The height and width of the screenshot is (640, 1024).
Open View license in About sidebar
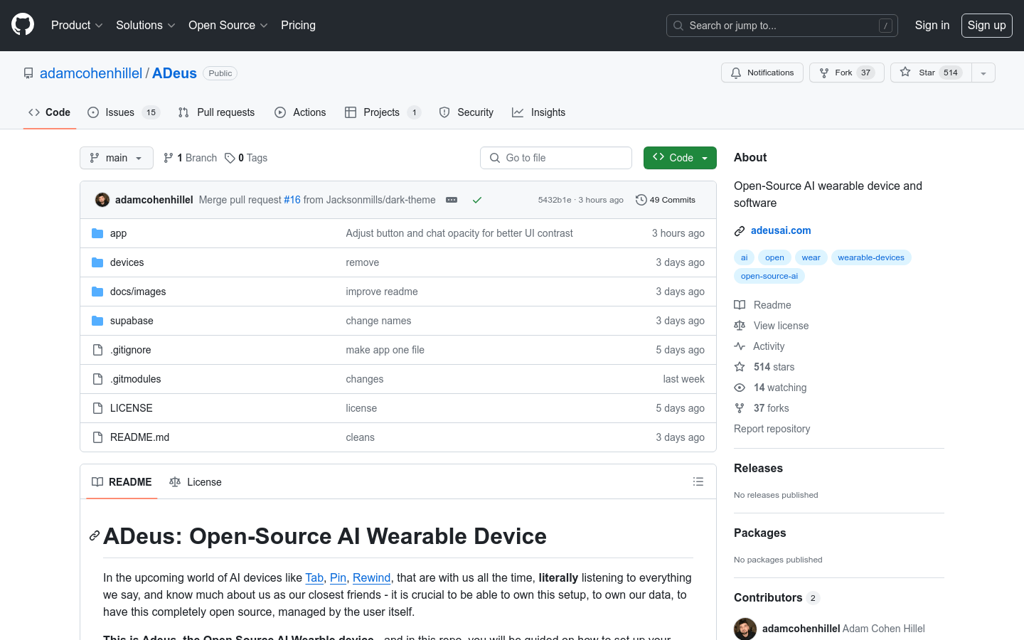pyautogui.click(x=772, y=326)
